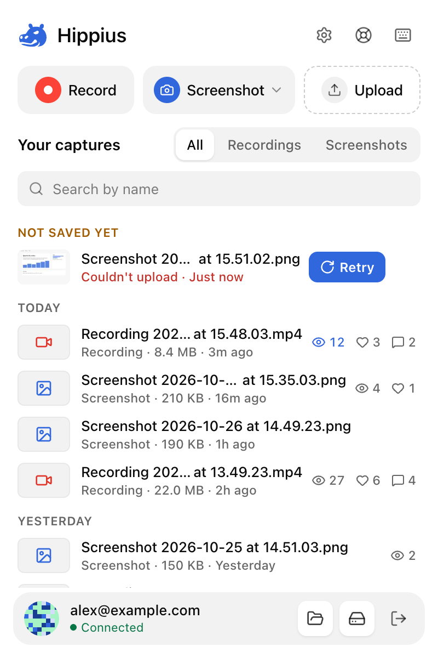Screen dimensions: 438x658
Task: Click the Connected status indicator
Action: pyautogui.click(x=107, y=627)
